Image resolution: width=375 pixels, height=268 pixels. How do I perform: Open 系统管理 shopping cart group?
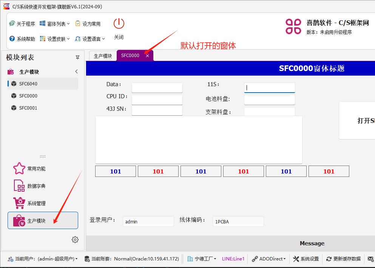point(19,203)
